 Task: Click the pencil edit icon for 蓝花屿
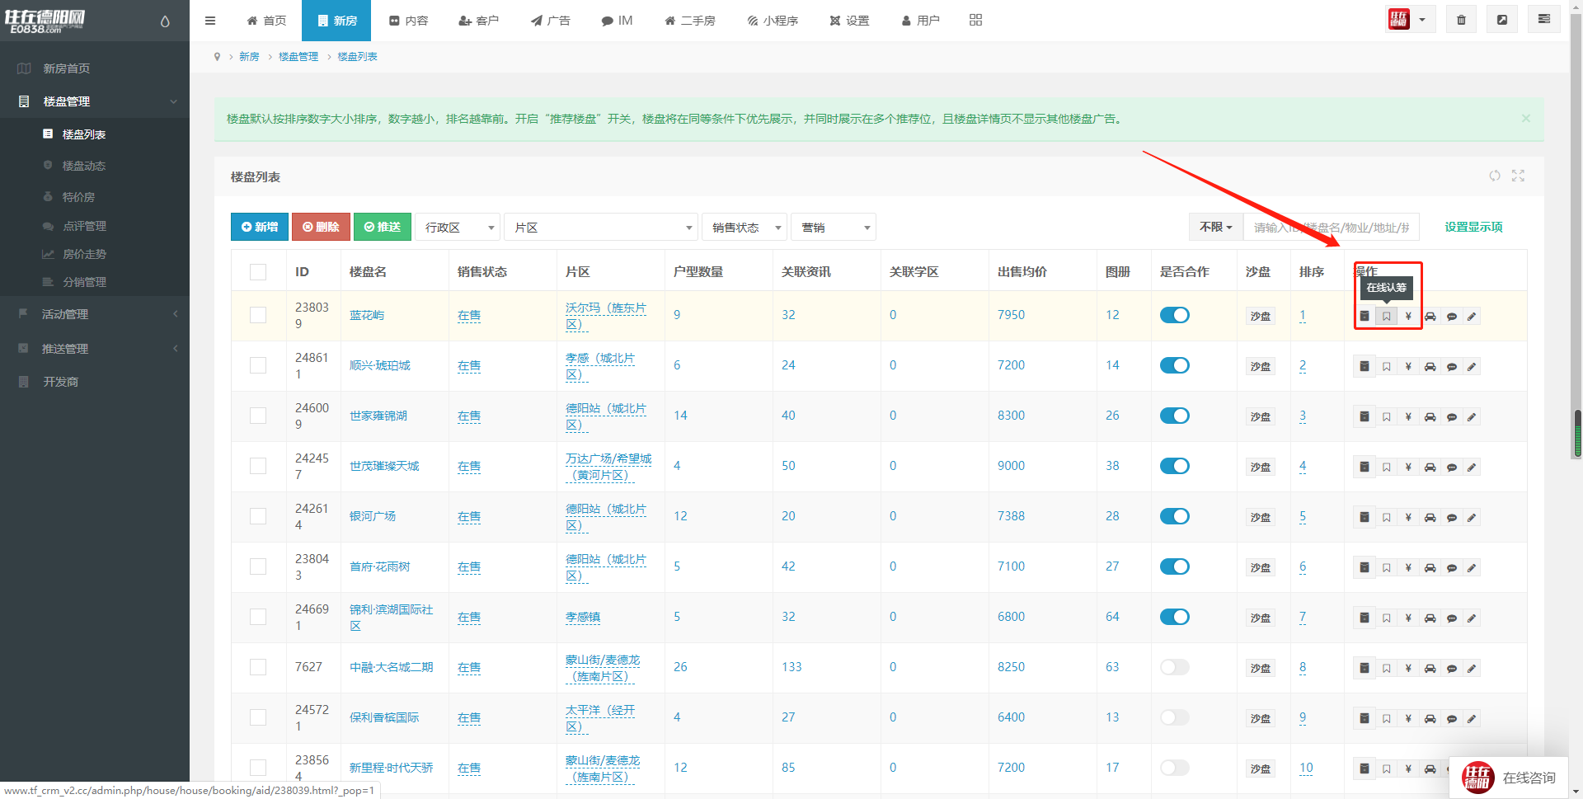1472,317
